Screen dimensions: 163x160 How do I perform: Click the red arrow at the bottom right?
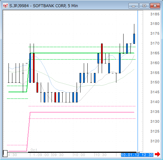(x=157, y=154)
